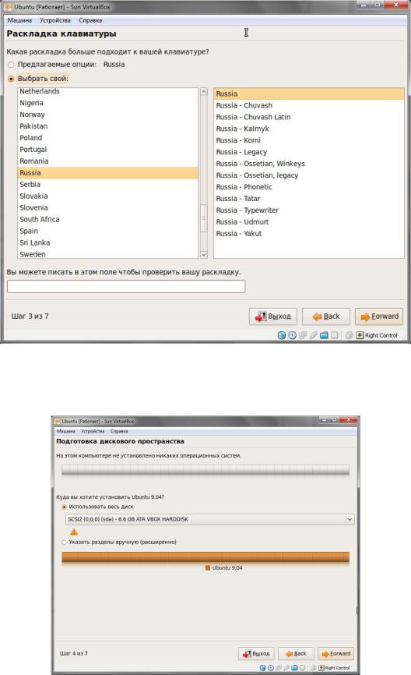Click USB status icon in disk preparation window
The image size is (411, 675).
coord(286,668)
